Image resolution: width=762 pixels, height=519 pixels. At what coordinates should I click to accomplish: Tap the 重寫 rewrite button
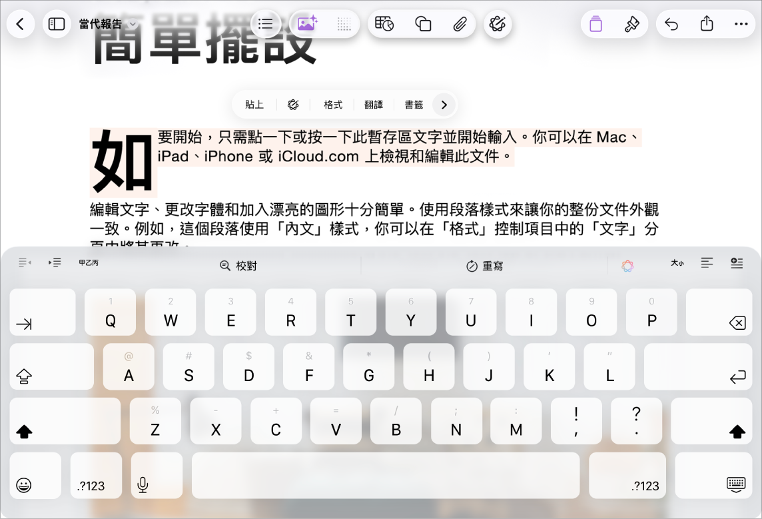(484, 266)
